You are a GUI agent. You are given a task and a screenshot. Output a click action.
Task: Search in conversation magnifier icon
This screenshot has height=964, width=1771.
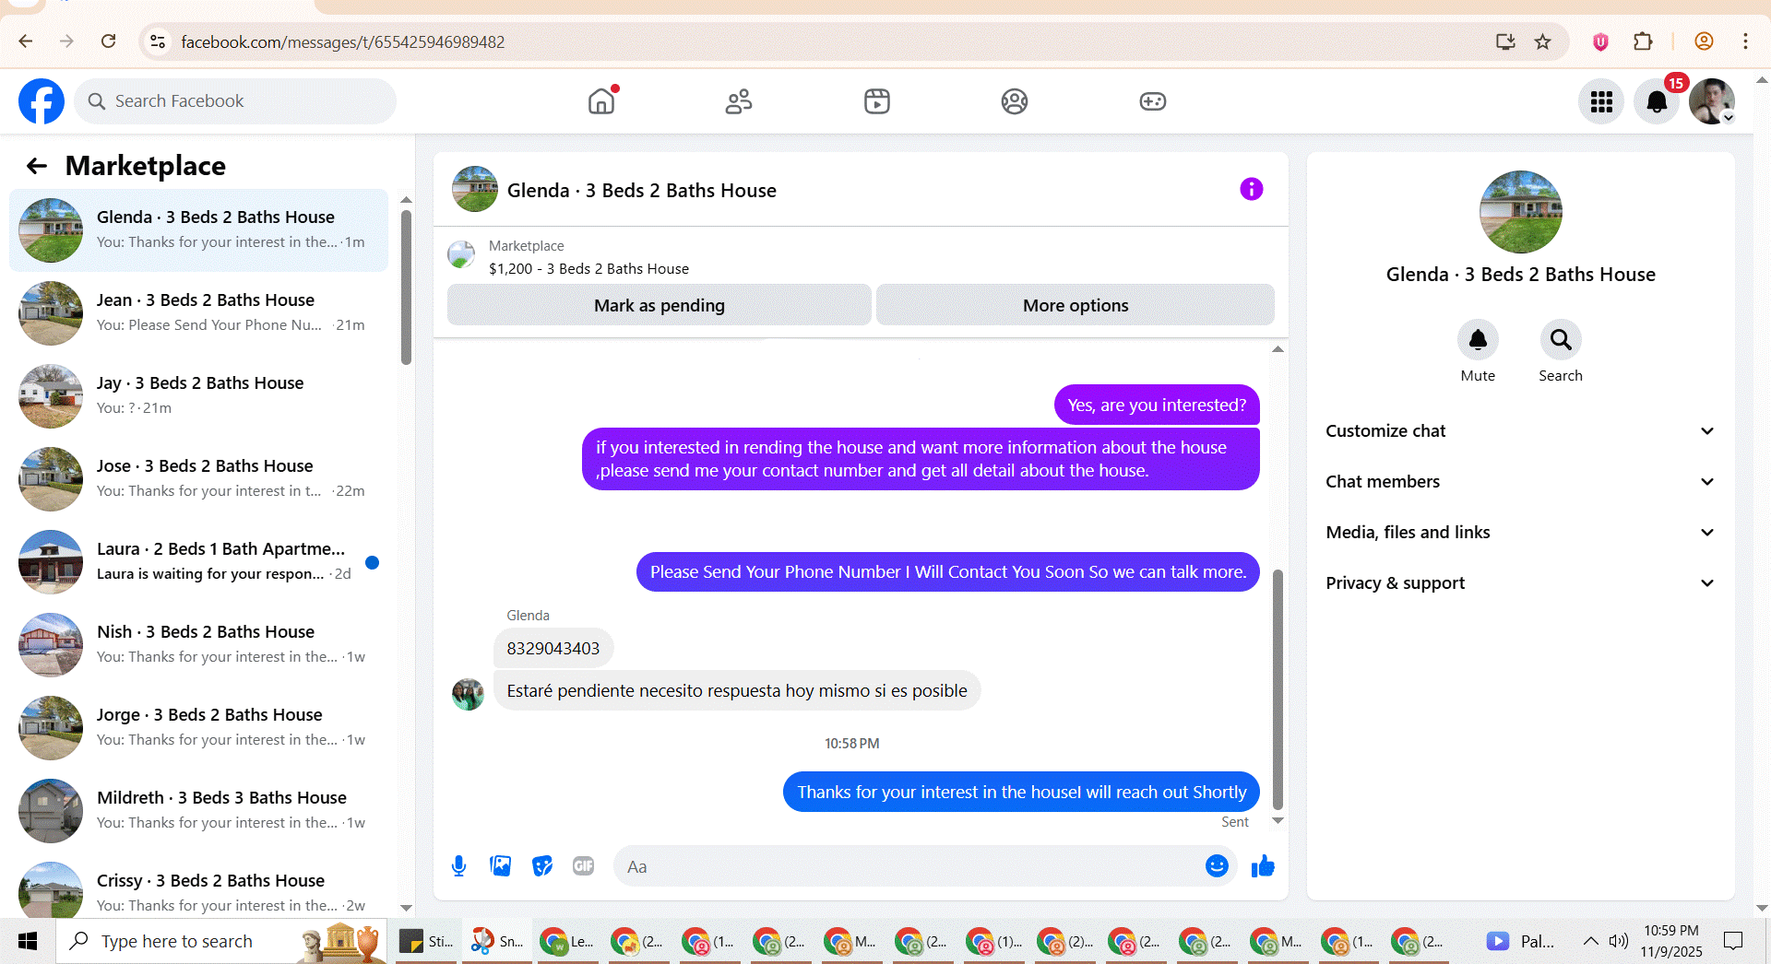click(x=1561, y=340)
